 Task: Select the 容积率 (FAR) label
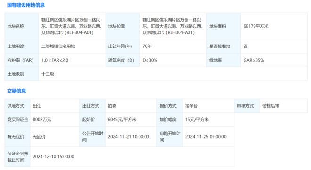(x=20, y=60)
